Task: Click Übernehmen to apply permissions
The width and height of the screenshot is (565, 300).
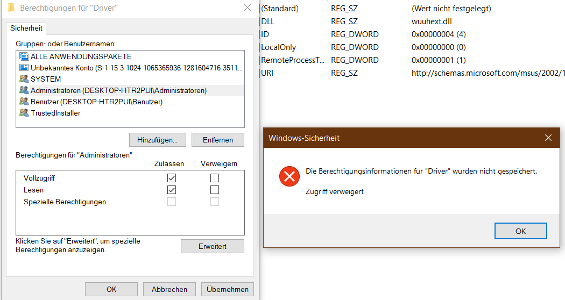Action: [227, 289]
